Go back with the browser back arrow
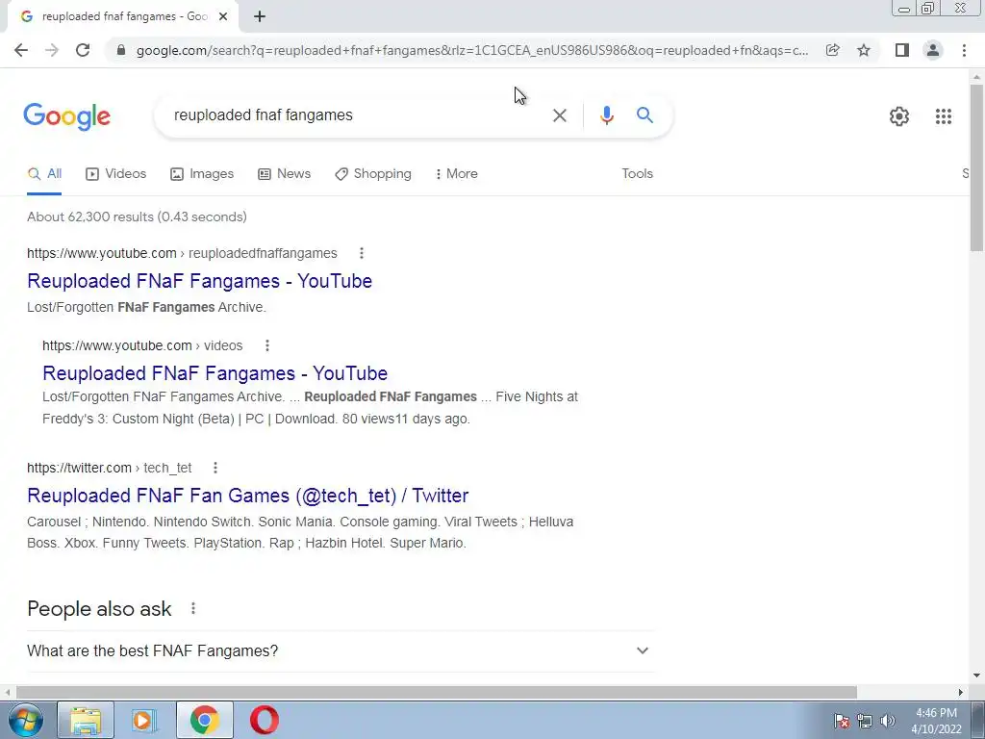This screenshot has width=985, height=739. click(x=21, y=50)
